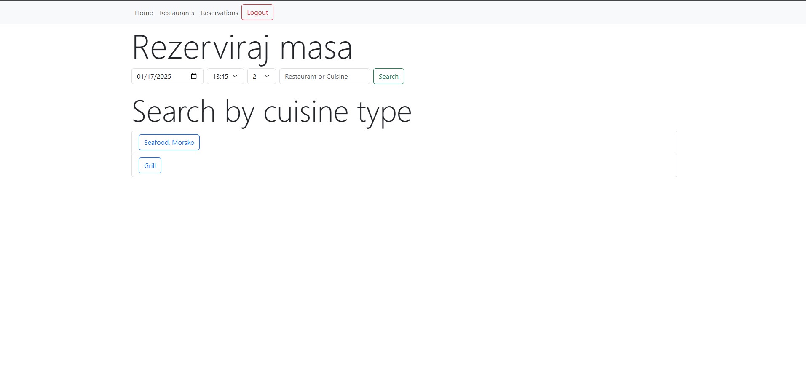Choose the Grill cuisine type
Viewport: 806px width, 373px height.
150,165
